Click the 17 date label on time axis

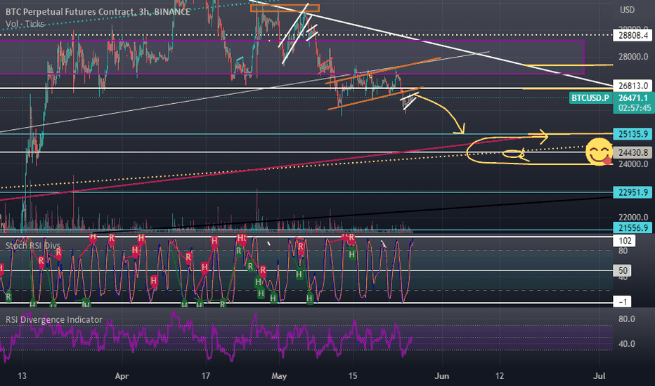205,376
